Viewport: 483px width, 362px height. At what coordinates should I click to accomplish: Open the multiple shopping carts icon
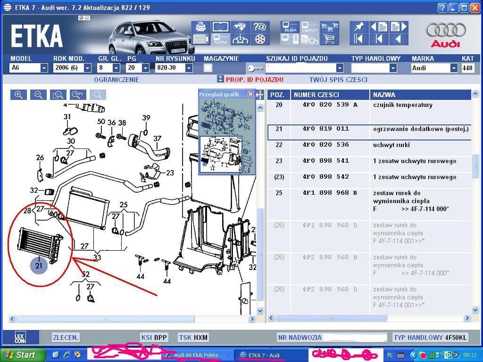(x=329, y=27)
